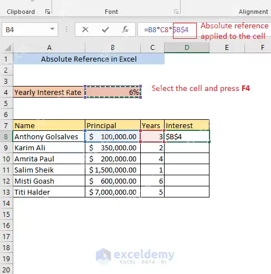Select row 4 header

coord(6,92)
